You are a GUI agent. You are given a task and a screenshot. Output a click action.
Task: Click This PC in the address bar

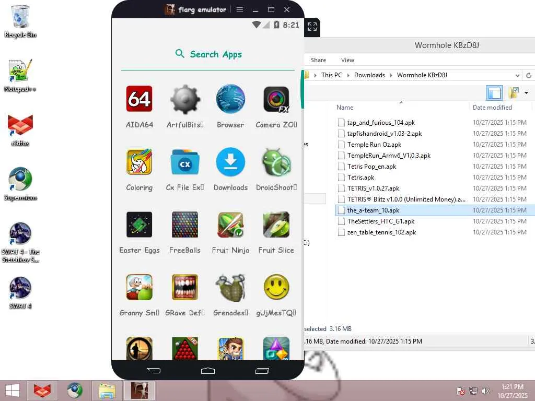(x=332, y=75)
